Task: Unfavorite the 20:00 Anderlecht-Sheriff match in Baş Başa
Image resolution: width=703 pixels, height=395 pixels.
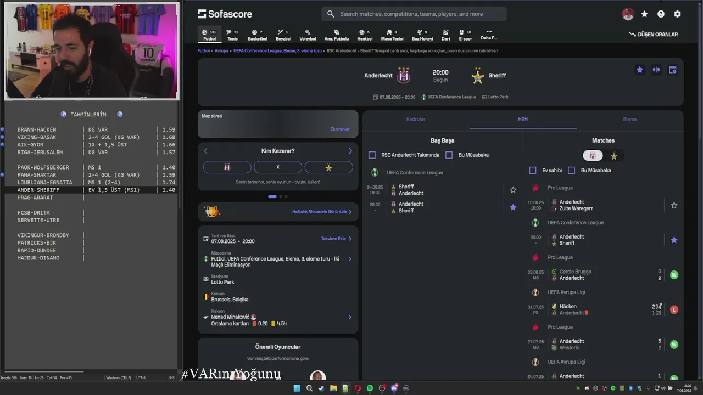Action: 513,207
